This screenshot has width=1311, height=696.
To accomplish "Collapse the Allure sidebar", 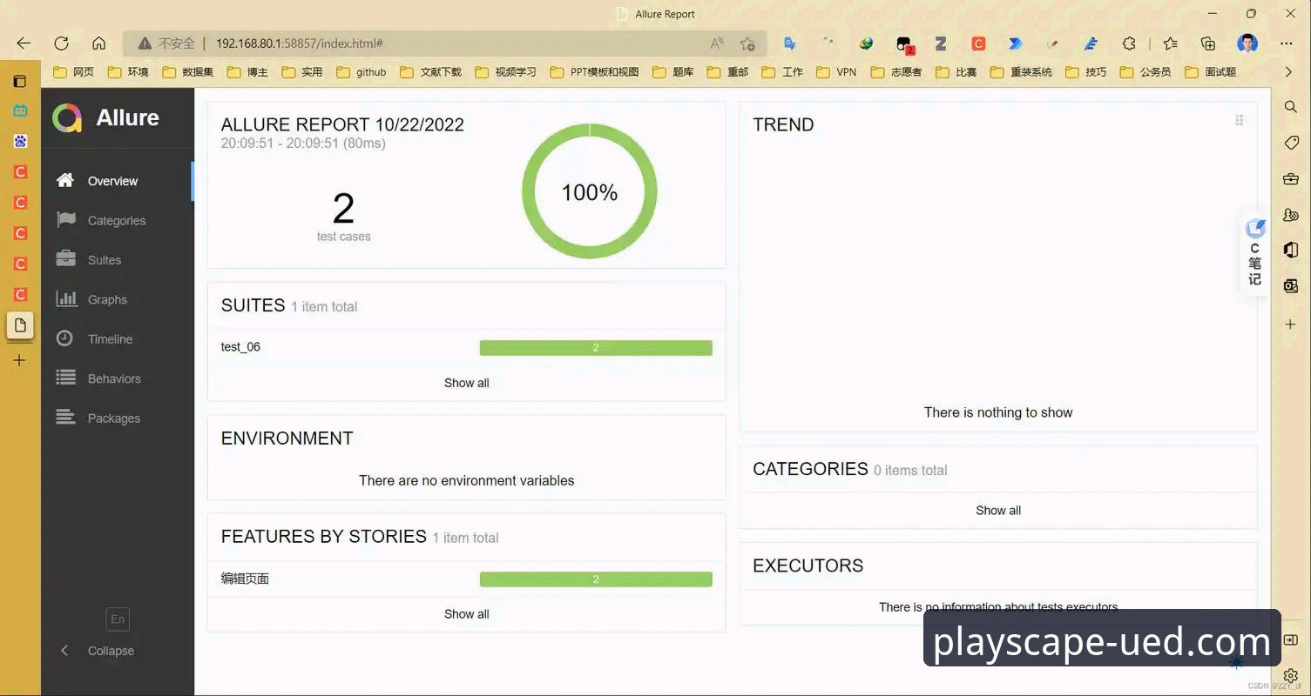I will [97, 651].
